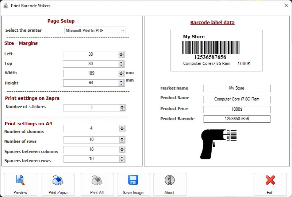Decrease the Width value
This screenshot has width=292, height=197.
121,75
